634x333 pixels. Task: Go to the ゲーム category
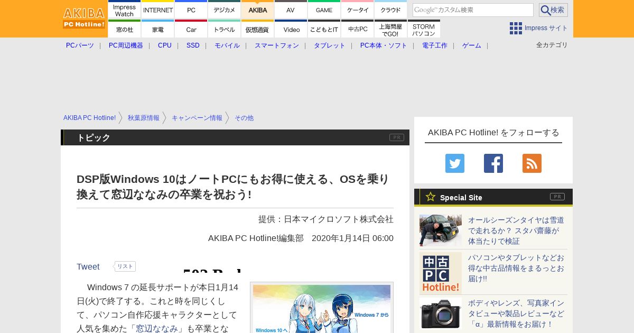(x=472, y=45)
